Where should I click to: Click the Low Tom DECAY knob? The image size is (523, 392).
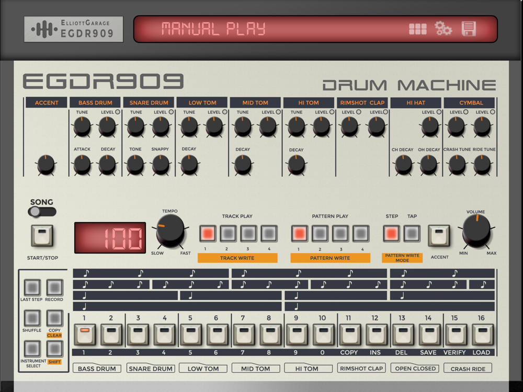pyautogui.click(x=189, y=164)
